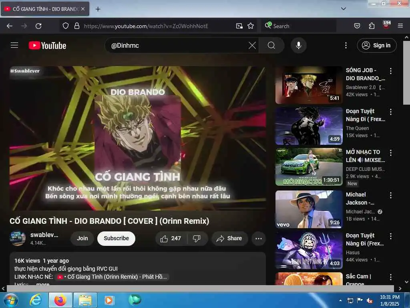Subscribe to the channel
The height and width of the screenshot is (308, 410).
pos(116,238)
